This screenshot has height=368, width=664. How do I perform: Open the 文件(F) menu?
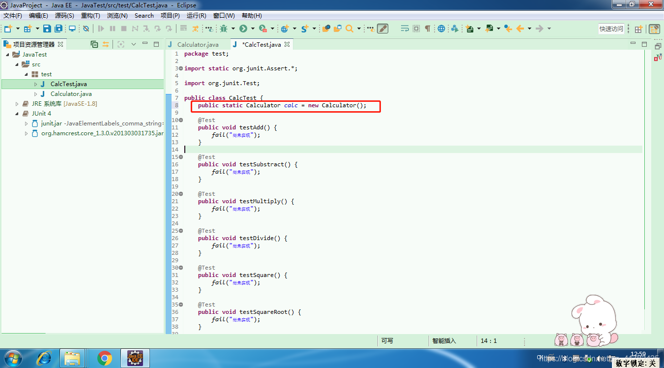pyautogui.click(x=13, y=16)
